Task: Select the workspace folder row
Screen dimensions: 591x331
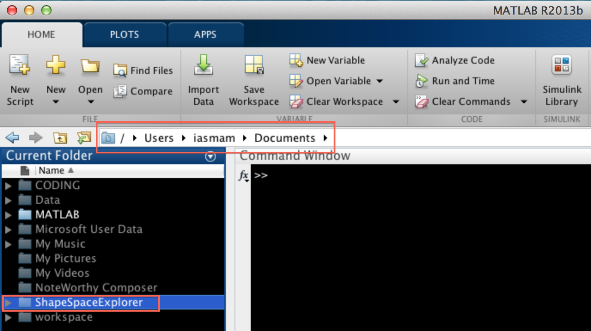Action: (x=113, y=317)
